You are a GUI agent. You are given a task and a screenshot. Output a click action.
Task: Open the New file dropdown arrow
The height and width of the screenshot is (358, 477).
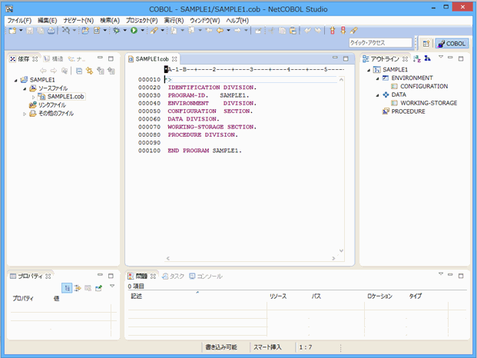[x=21, y=31]
